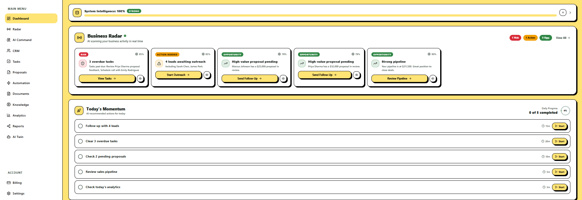Click the 0% daily progress ring
582x200 pixels.
point(565,111)
